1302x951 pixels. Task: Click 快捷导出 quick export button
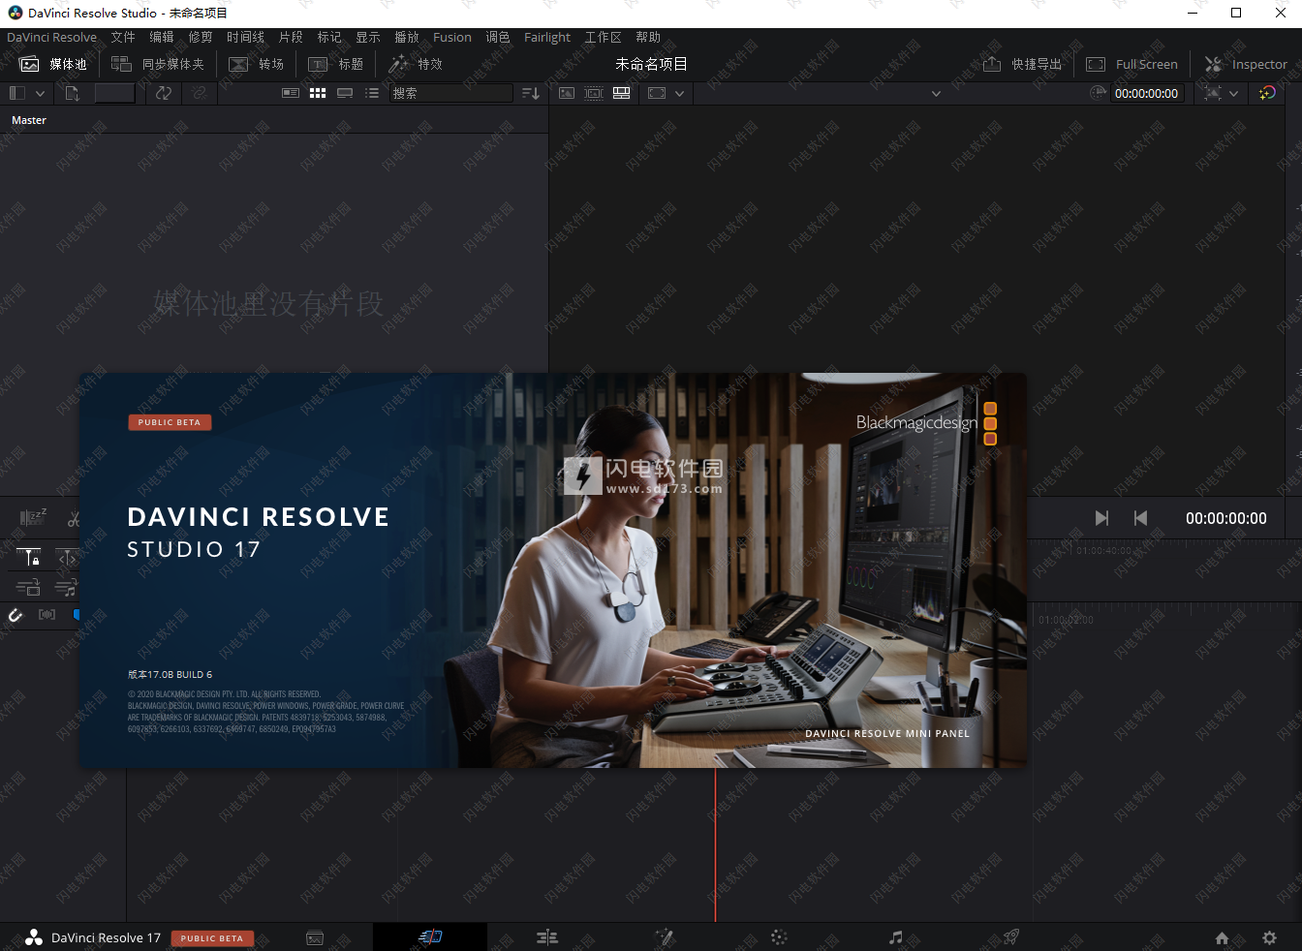click(1023, 64)
